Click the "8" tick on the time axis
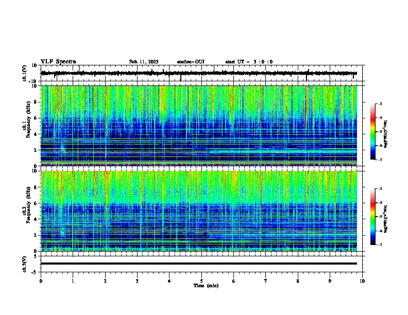Viewport: 408px width, 315px height. 298,281
